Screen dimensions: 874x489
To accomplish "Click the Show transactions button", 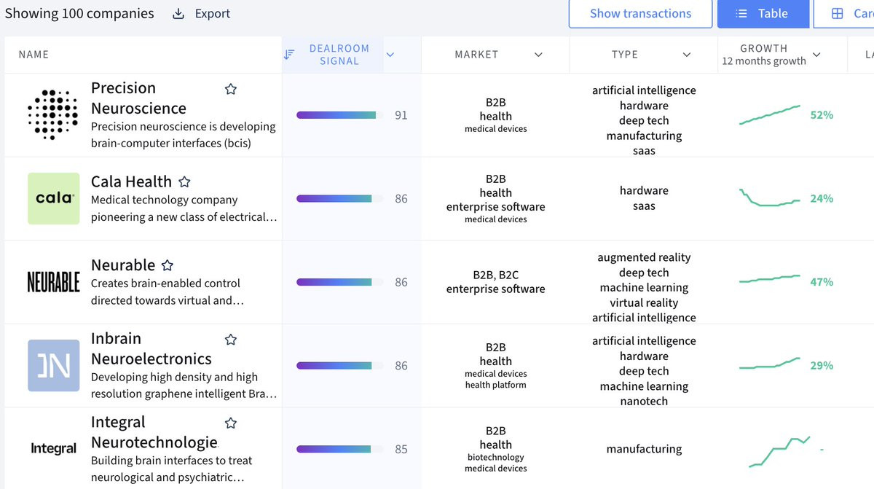I will (640, 14).
